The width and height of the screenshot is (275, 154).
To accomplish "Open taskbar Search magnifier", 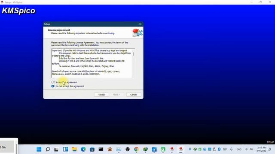I will 48,149.
